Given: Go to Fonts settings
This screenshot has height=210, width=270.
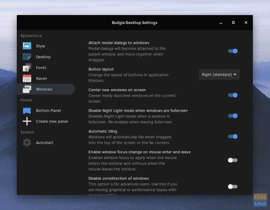Looking at the screenshot, I should click(x=46, y=67).
